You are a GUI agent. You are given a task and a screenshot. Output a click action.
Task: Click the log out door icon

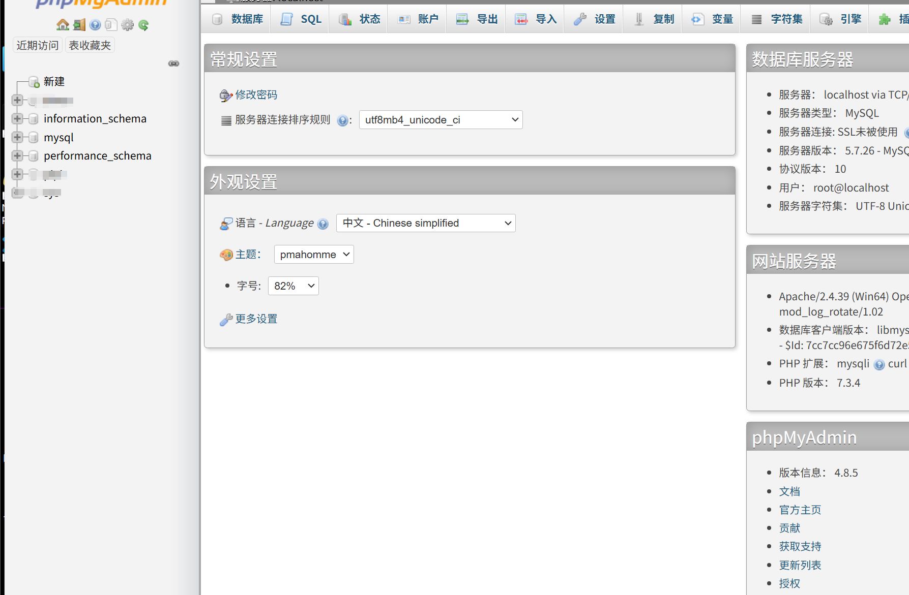coord(79,24)
